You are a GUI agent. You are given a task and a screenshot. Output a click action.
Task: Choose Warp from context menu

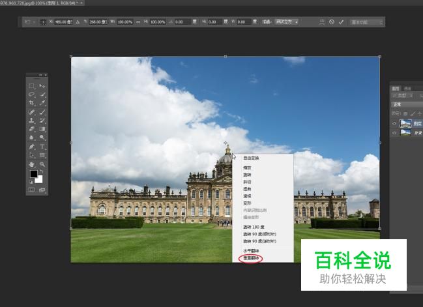[247, 203]
